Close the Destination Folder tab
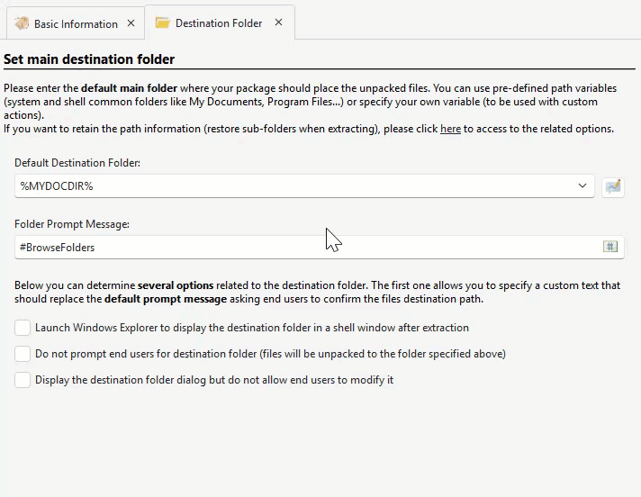The height and width of the screenshot is (497, 641). coord(278,23)
